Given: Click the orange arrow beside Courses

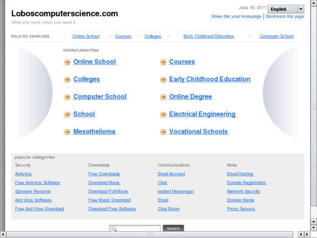Looking at the screenshot, I should click(163, 62).
